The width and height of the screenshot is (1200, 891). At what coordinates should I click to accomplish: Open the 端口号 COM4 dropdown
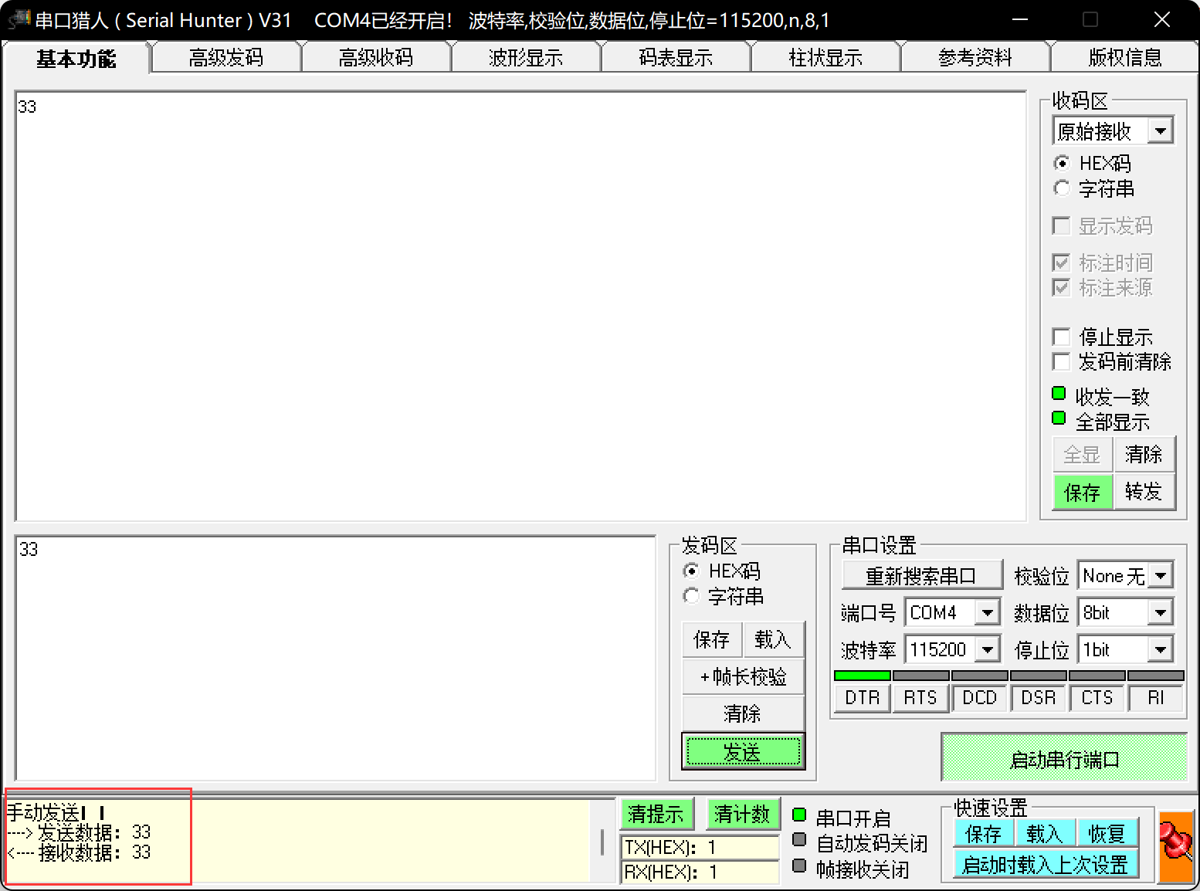point(987,613)
